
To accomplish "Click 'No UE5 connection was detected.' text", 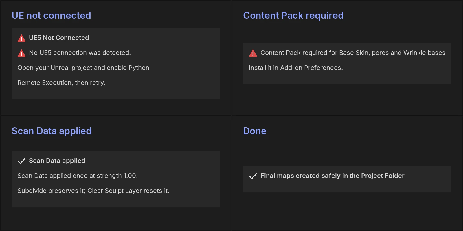I will click(x=80, y=53).
